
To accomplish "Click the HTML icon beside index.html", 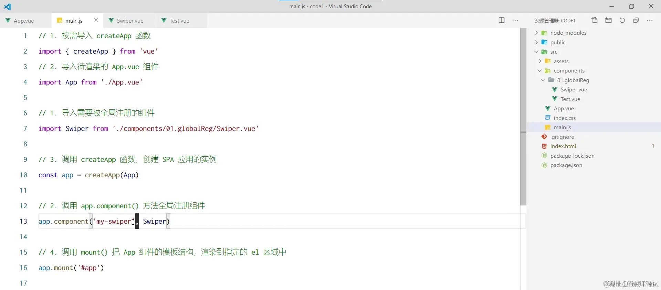I will coord(544,146).
